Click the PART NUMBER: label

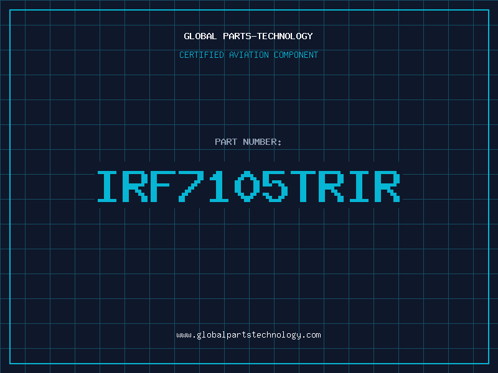[248, 142]
